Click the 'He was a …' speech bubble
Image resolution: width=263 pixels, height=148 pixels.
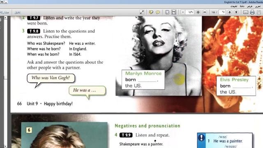click(x=87, y=90)
